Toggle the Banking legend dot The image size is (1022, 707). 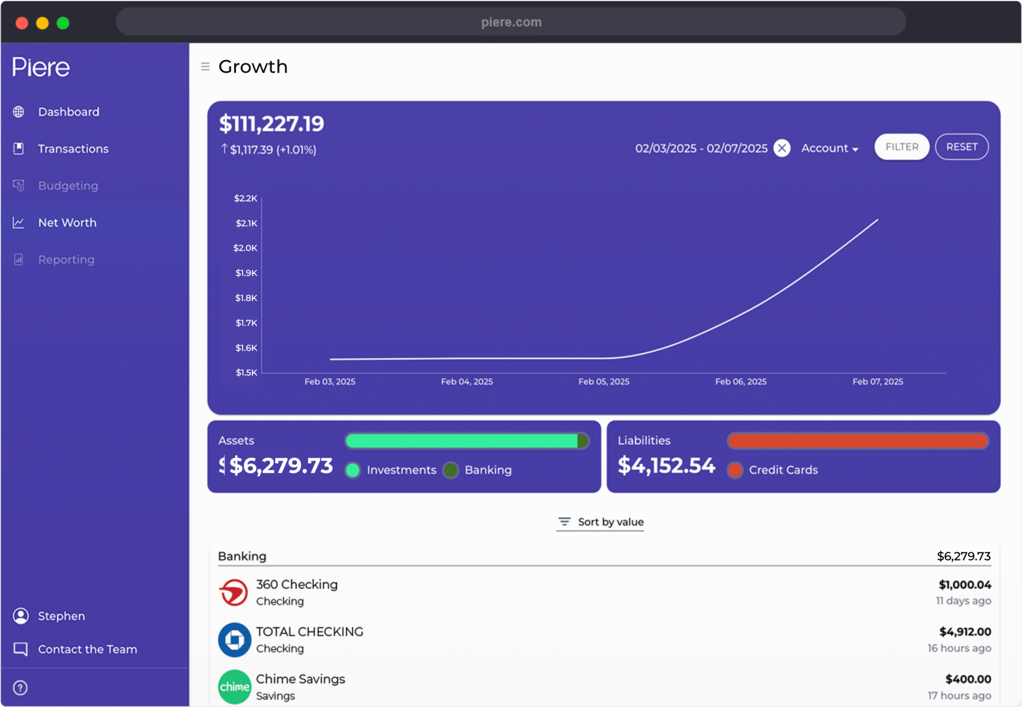coord(451,470)
